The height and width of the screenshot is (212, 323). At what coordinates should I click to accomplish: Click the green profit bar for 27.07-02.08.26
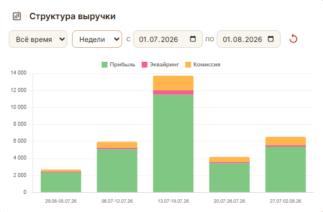coord(285,169)
